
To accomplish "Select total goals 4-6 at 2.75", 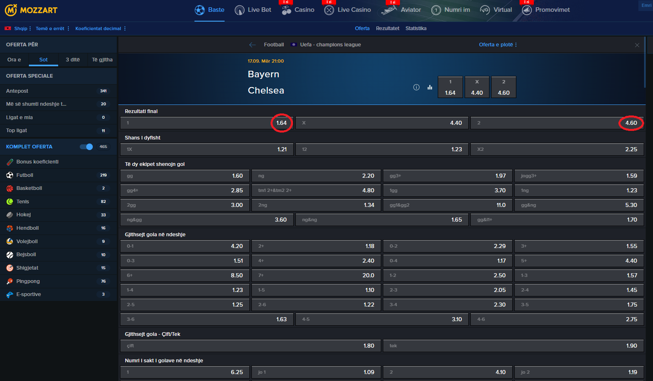I will tap(557, 319).
